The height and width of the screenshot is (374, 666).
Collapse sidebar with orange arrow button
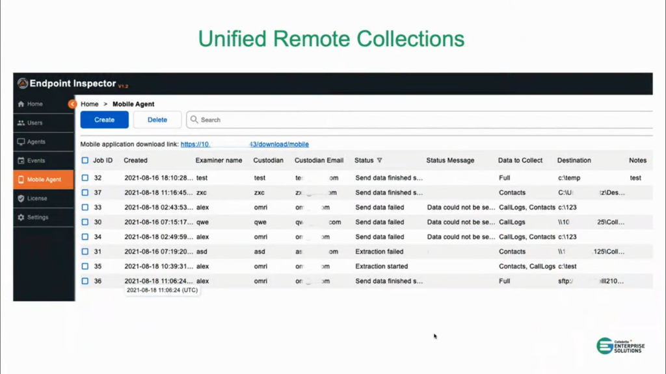coord(72,104)
